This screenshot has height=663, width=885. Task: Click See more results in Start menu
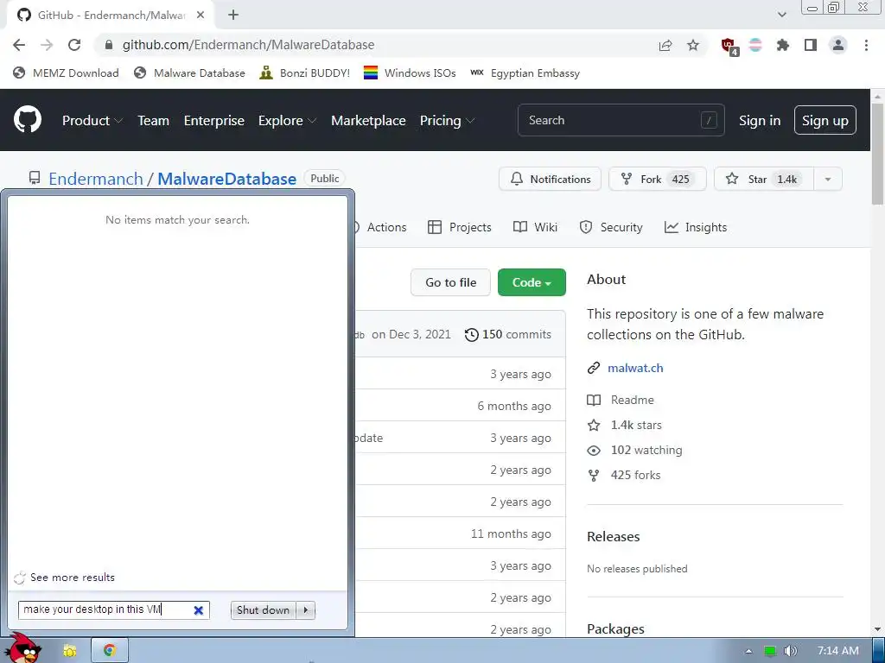click(x=64, y=578)
